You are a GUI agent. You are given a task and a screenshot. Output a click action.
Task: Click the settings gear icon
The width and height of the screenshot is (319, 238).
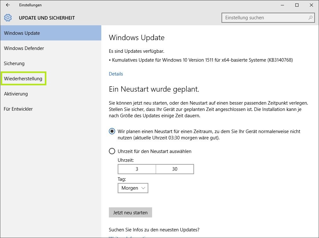coord(8,18)
